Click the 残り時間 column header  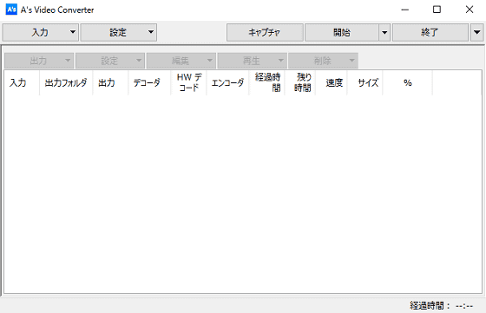pyautogui.click(x=300, y=83)
